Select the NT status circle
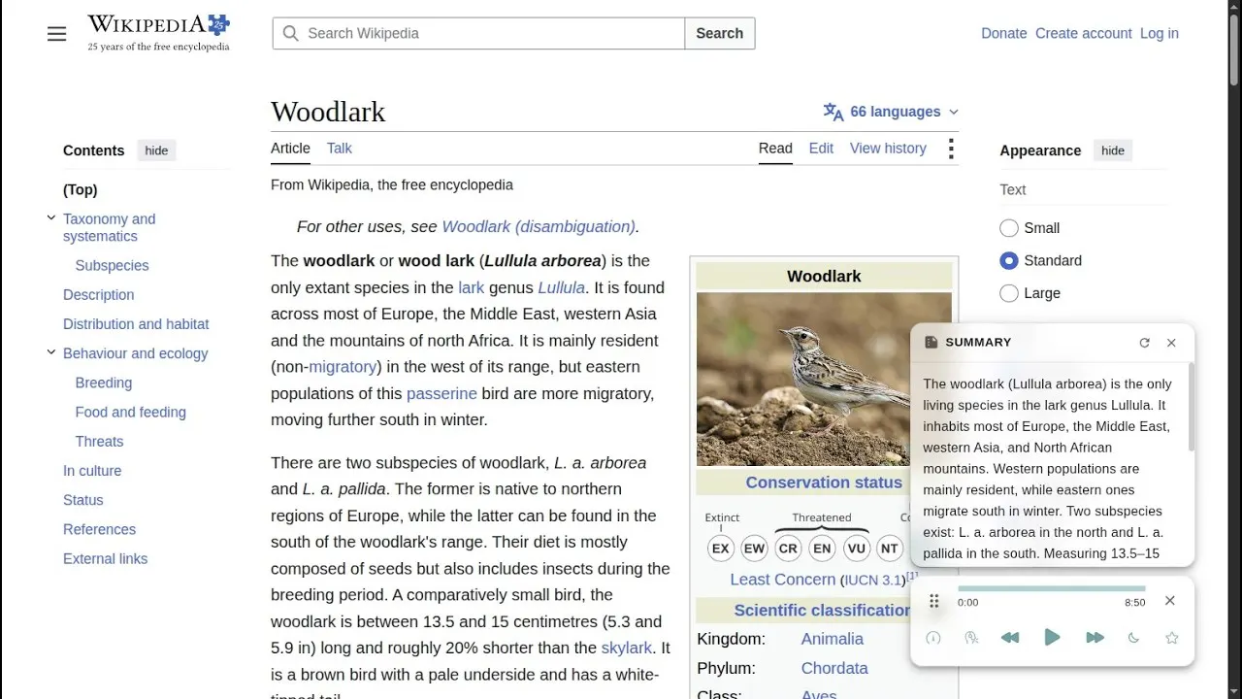The width and height of the screenshot is (1242, 699). point(889,549)
